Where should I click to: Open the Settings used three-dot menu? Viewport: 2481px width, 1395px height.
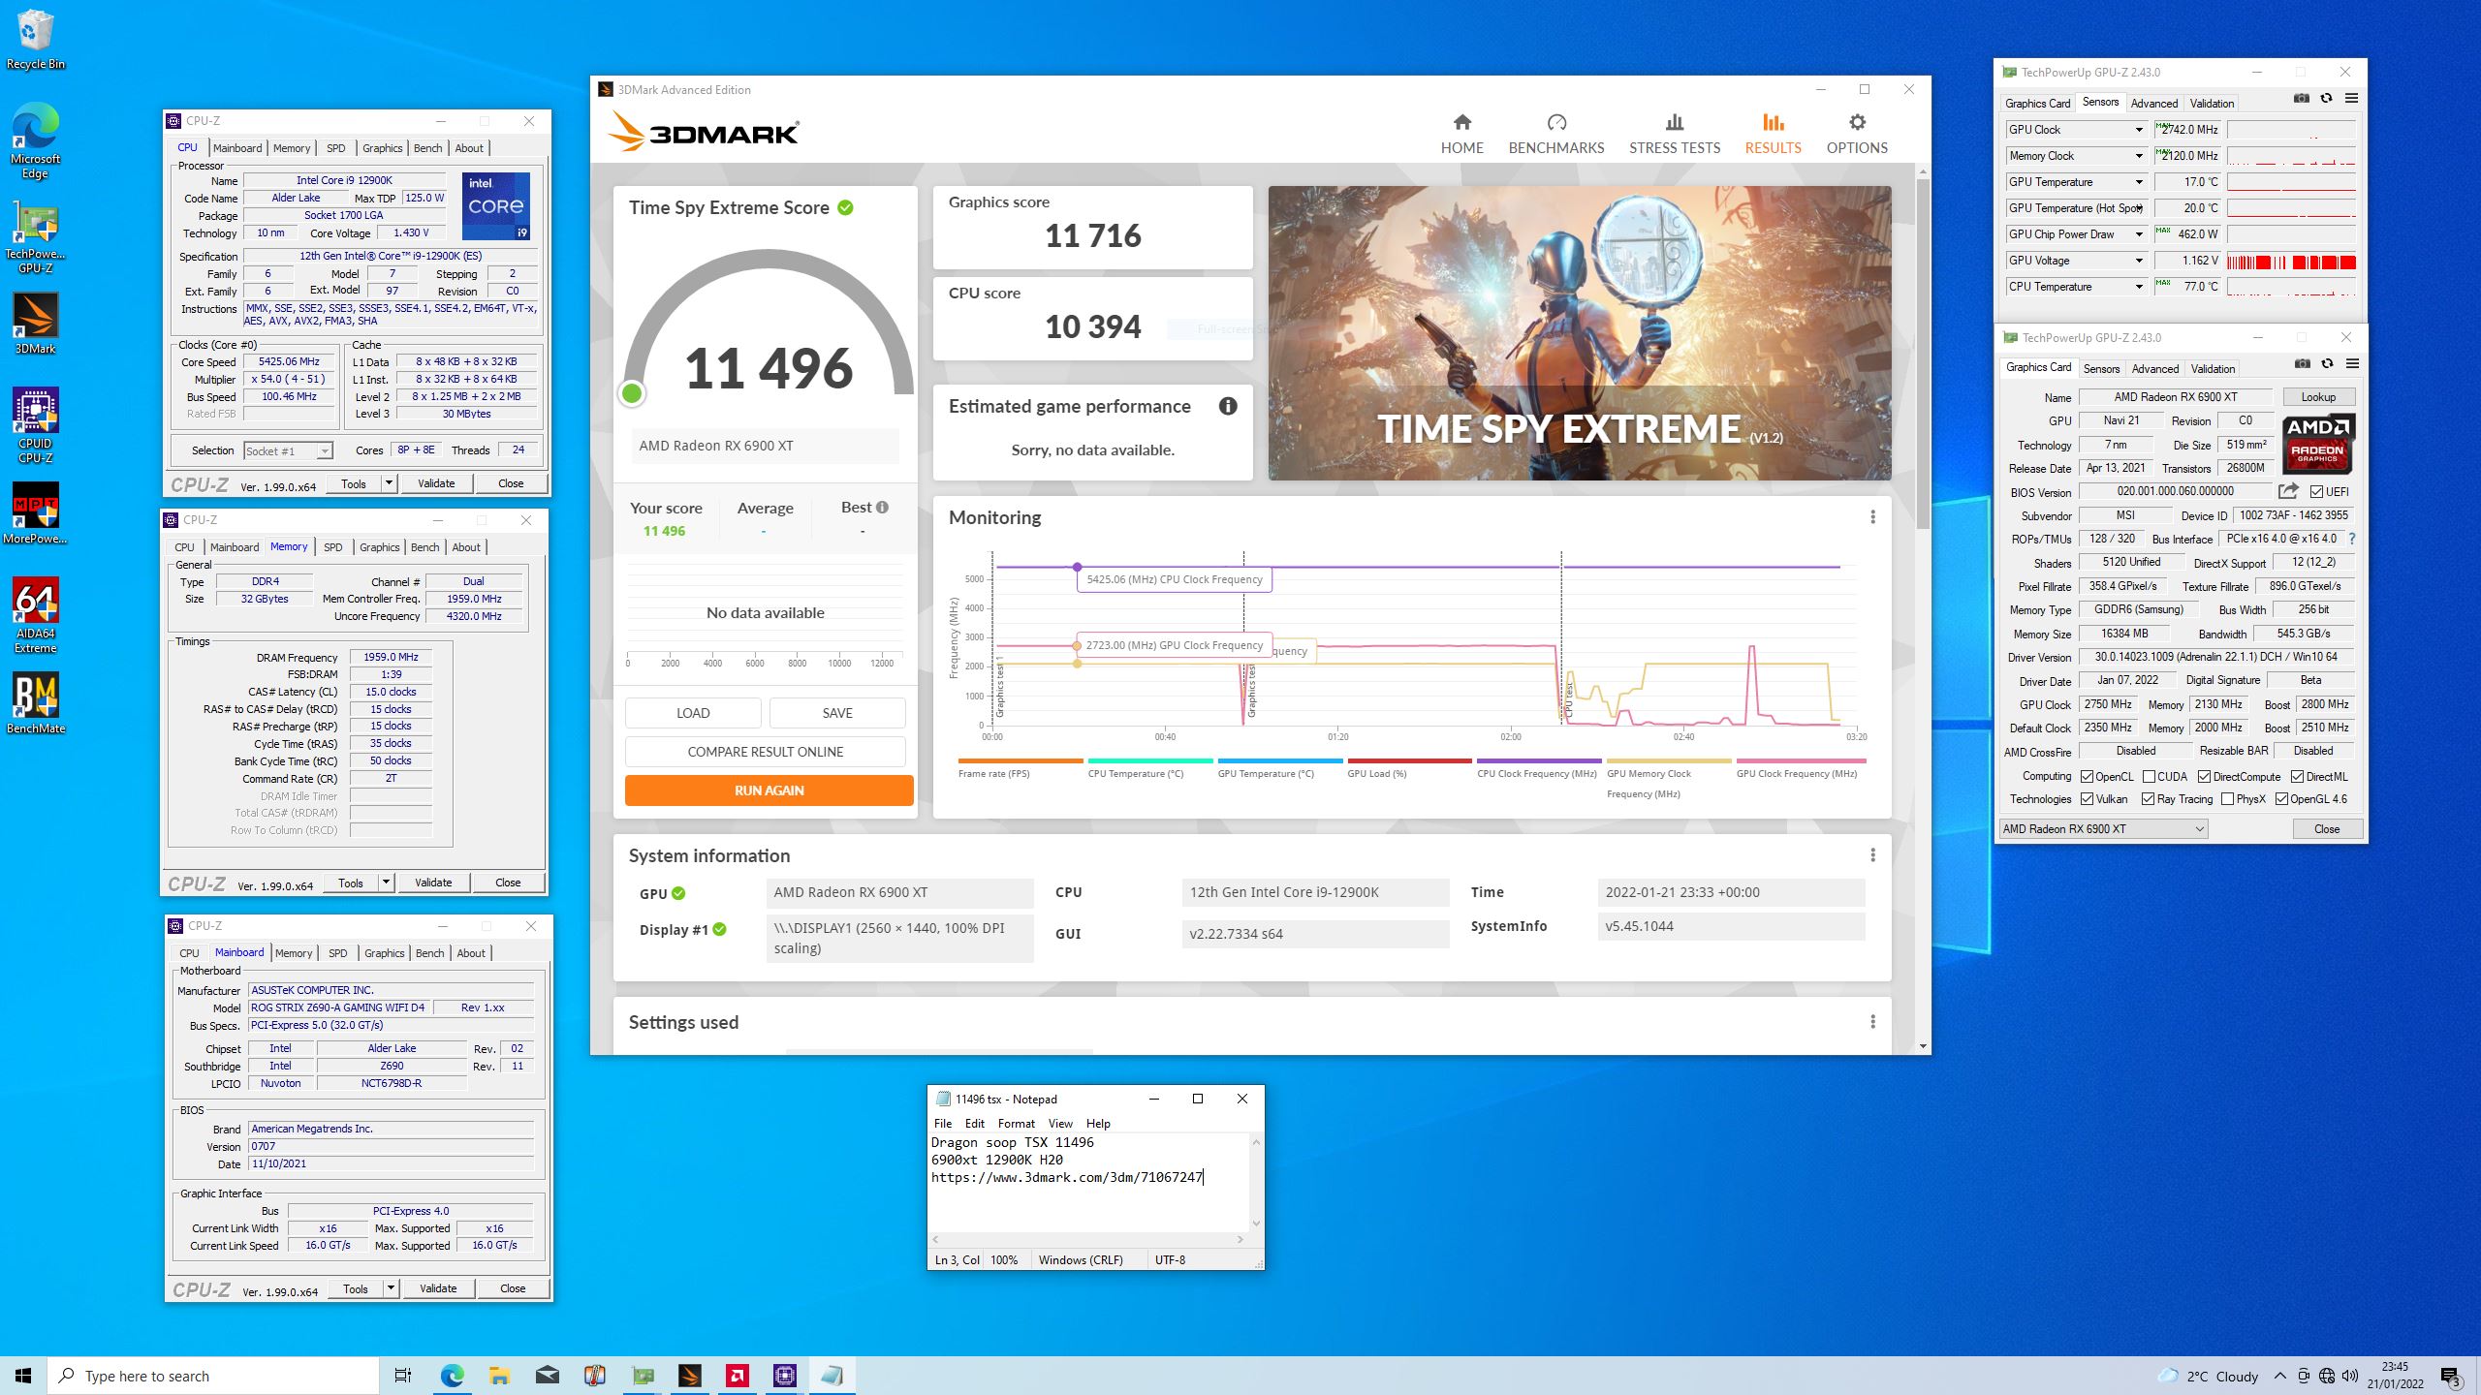[x=1872, y=1022]
